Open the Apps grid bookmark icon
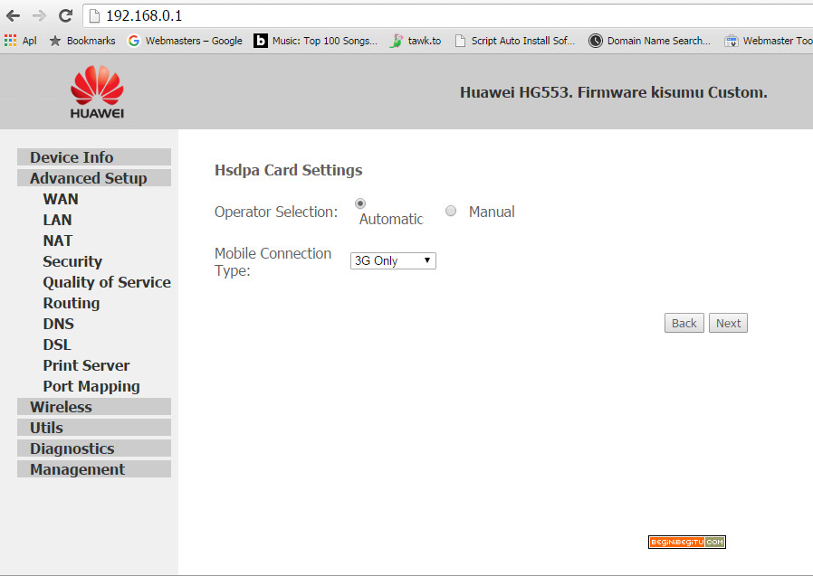This screenshot has width=813, height=576. (10, 41)
